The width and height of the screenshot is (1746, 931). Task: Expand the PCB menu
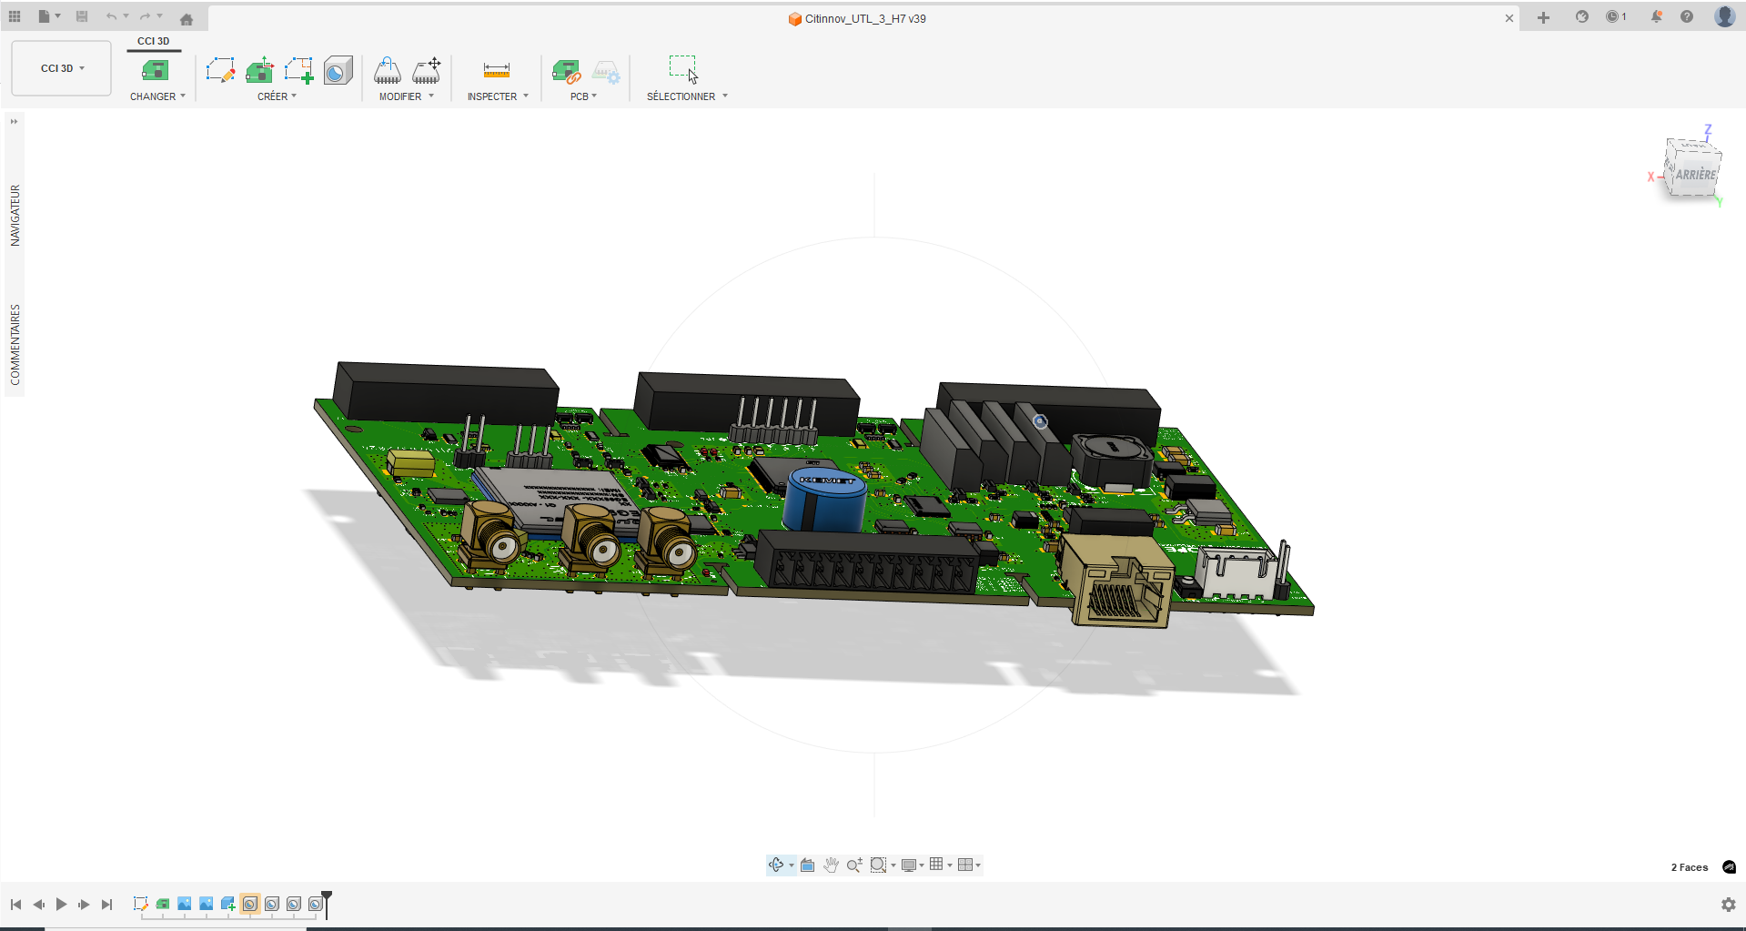tap(583, 96)
